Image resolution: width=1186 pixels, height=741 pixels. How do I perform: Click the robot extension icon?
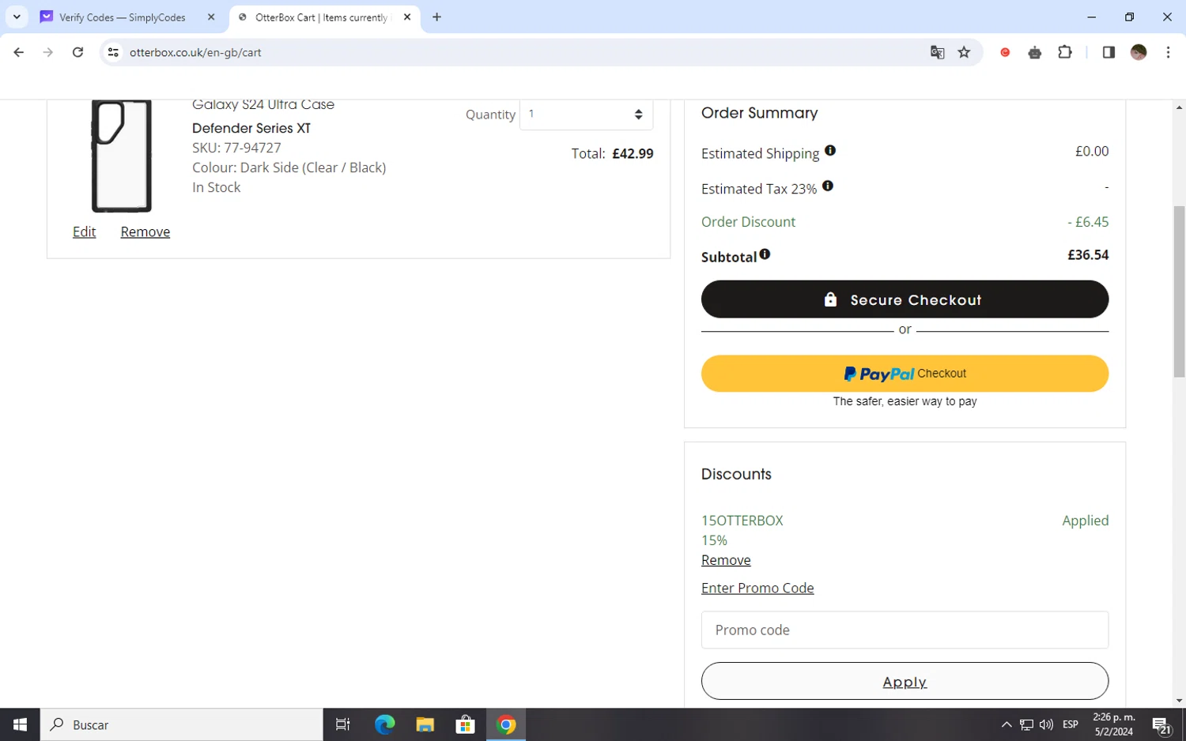point(1034,52)
